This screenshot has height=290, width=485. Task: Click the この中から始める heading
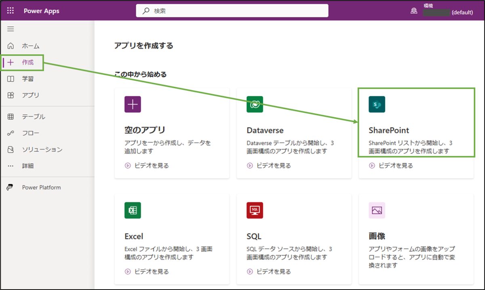tap(141, 74)
